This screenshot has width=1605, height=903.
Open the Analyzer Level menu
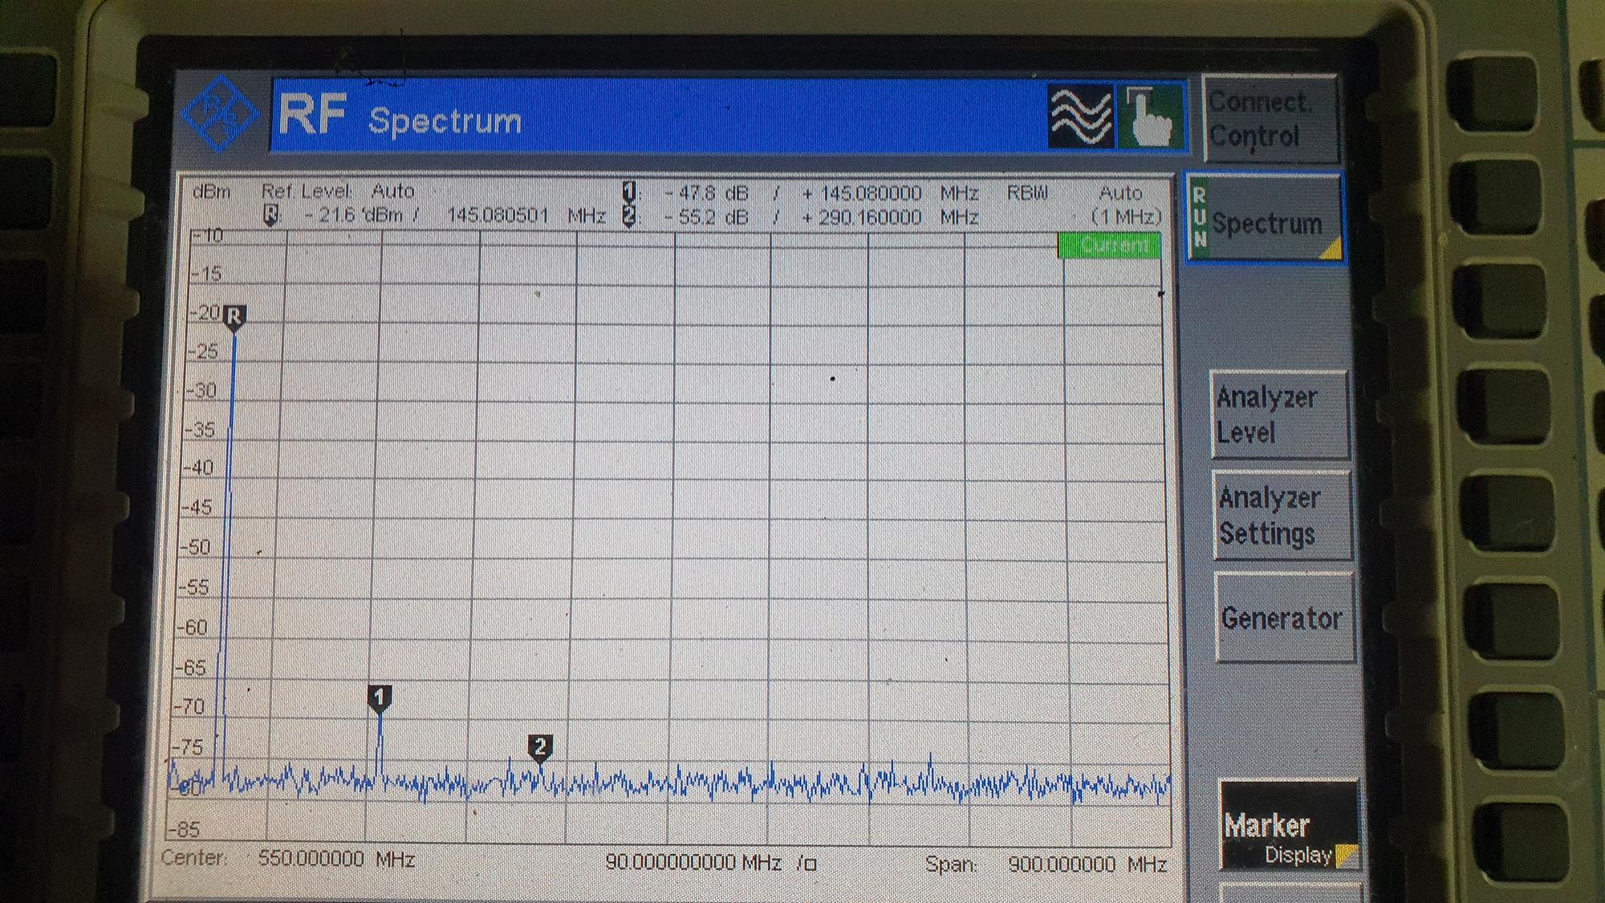pyautogui.click(x=1279, y=415)
